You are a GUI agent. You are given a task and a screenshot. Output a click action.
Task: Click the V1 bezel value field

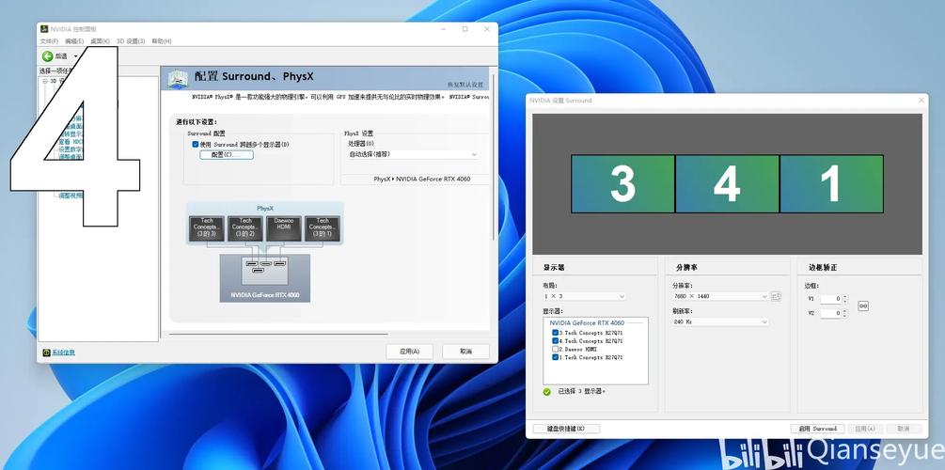point(830,299)
